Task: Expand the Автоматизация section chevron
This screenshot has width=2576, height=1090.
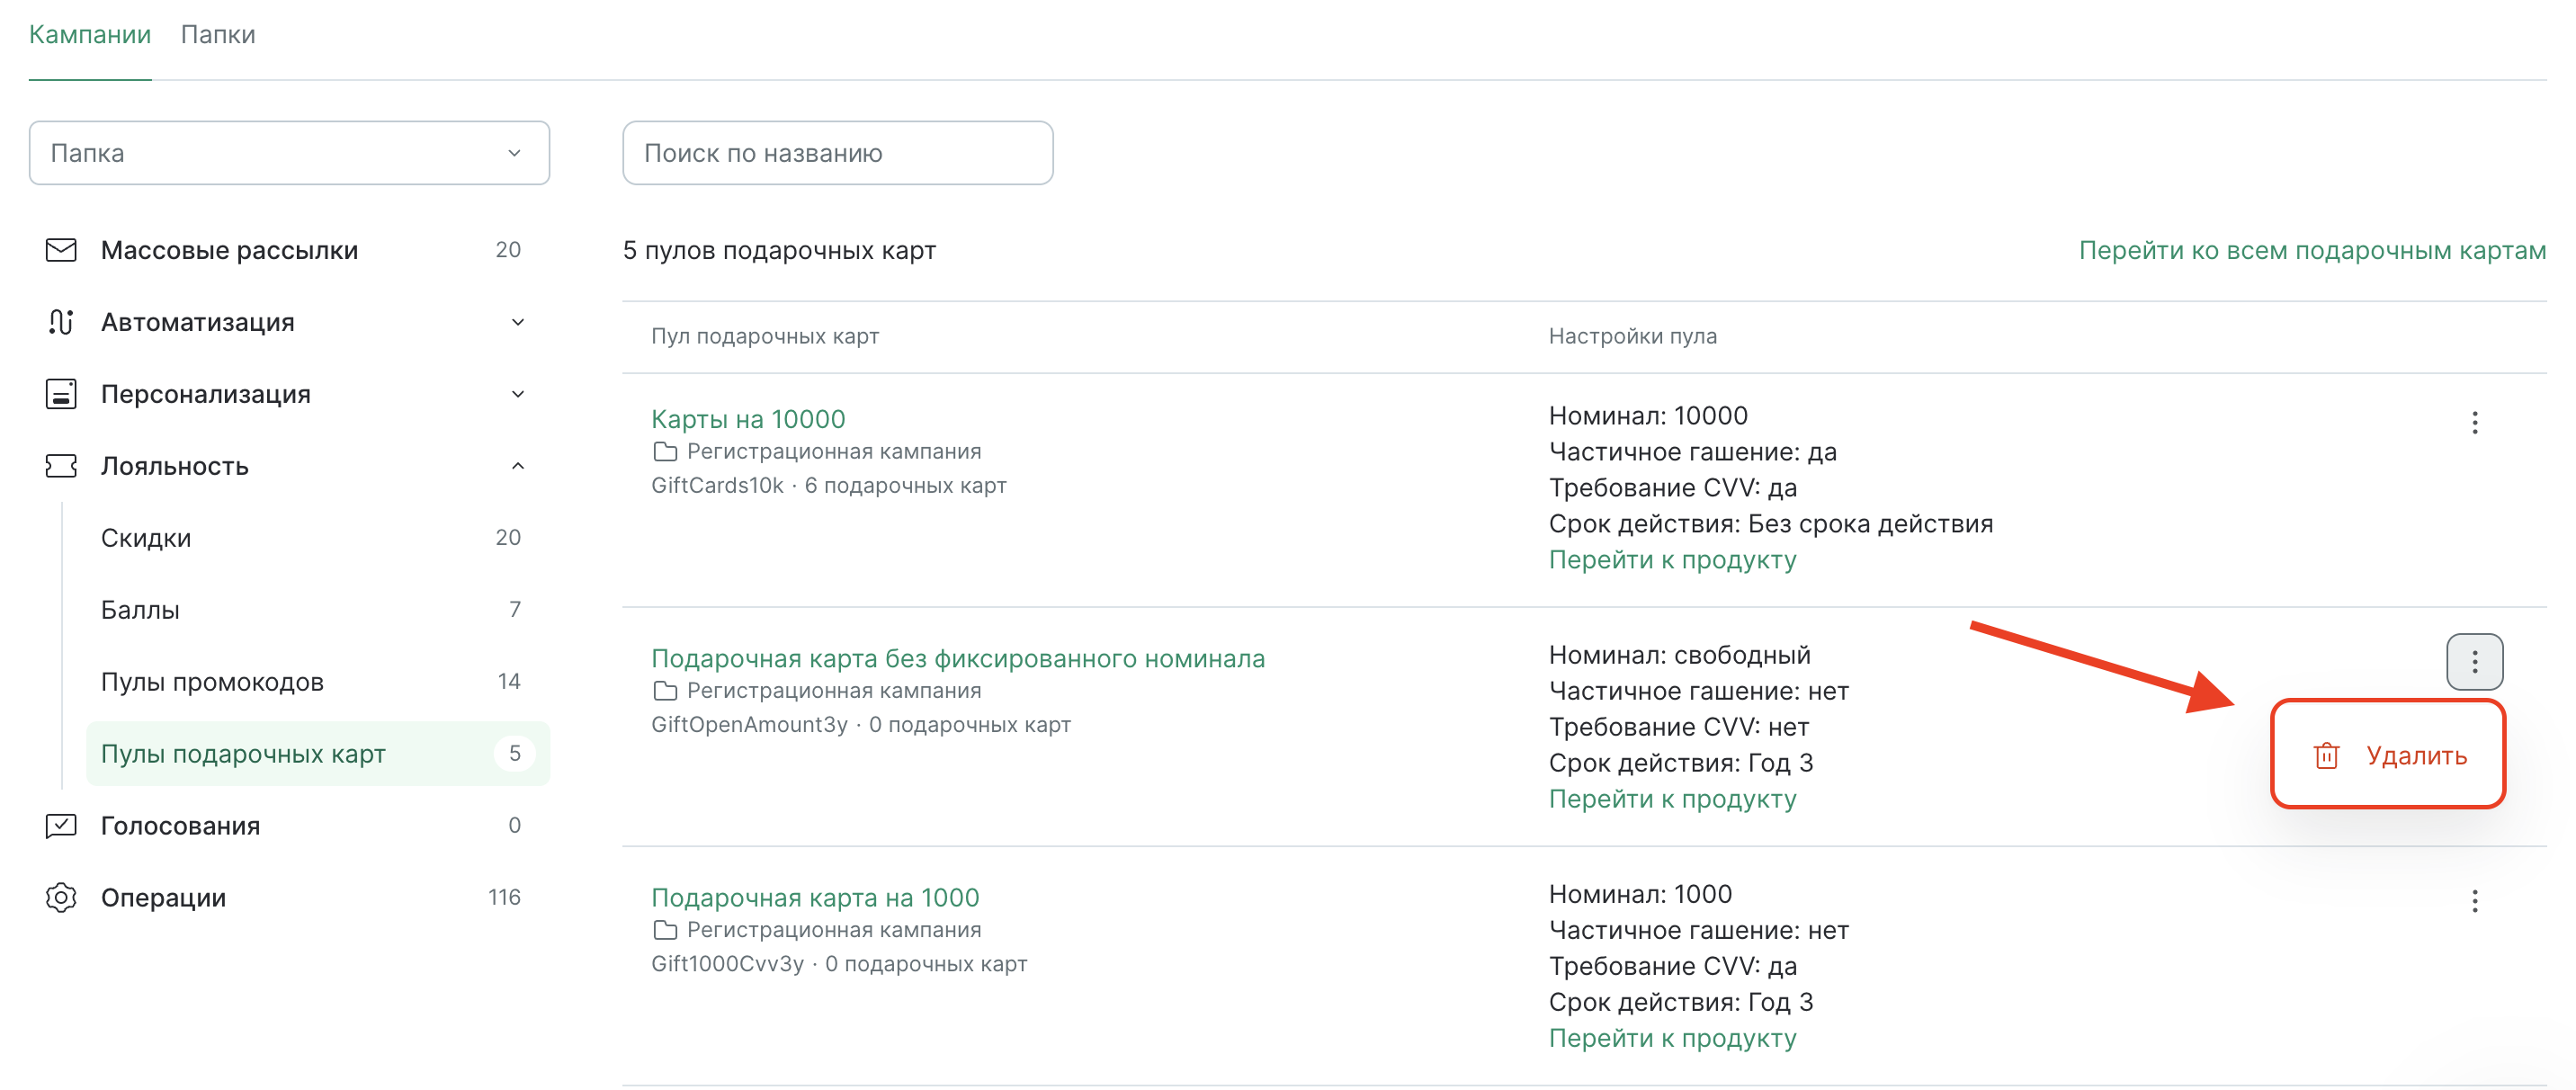Action: pyautogui.click(x=518, y=322)
